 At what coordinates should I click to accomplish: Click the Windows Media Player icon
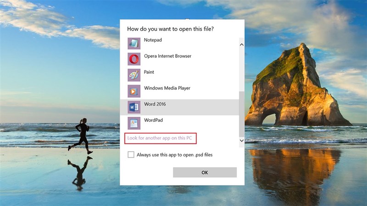[x=134, y=91]
